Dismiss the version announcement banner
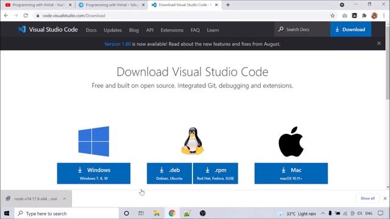This screenshot has height=219, width=390. point(379,43)
